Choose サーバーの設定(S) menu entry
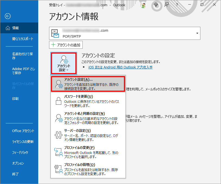Screen dimensions: 221x184 point(88,135)
